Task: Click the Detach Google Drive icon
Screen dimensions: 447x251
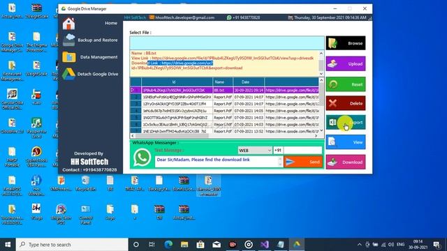Action: point(68,74)
